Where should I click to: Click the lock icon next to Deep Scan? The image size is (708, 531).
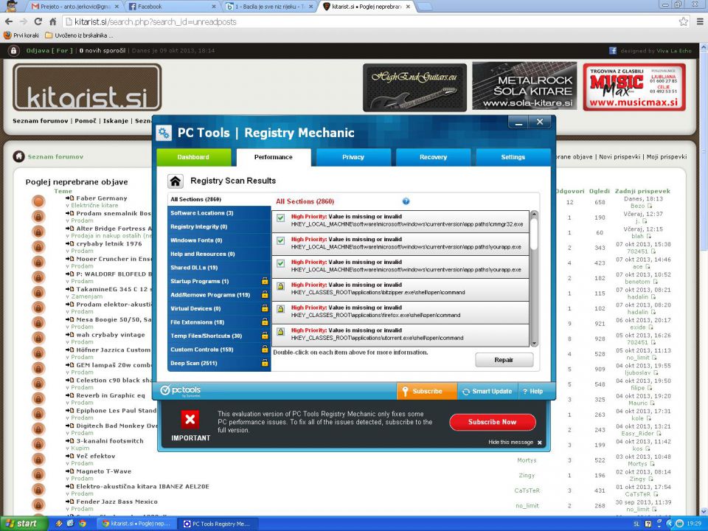(265, 363)
